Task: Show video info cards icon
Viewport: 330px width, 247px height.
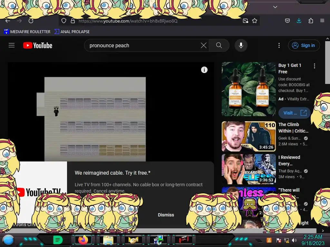Action: click(x=204, y=70)
